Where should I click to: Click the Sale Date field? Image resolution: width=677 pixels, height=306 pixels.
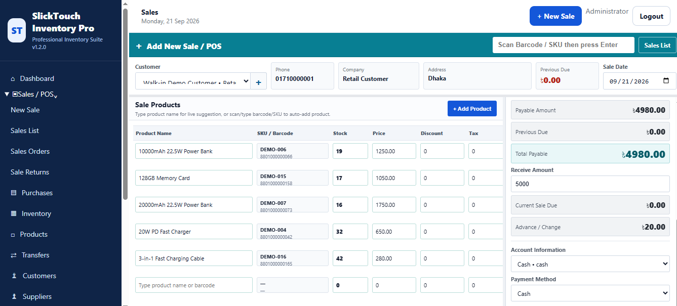click(640, 81)
